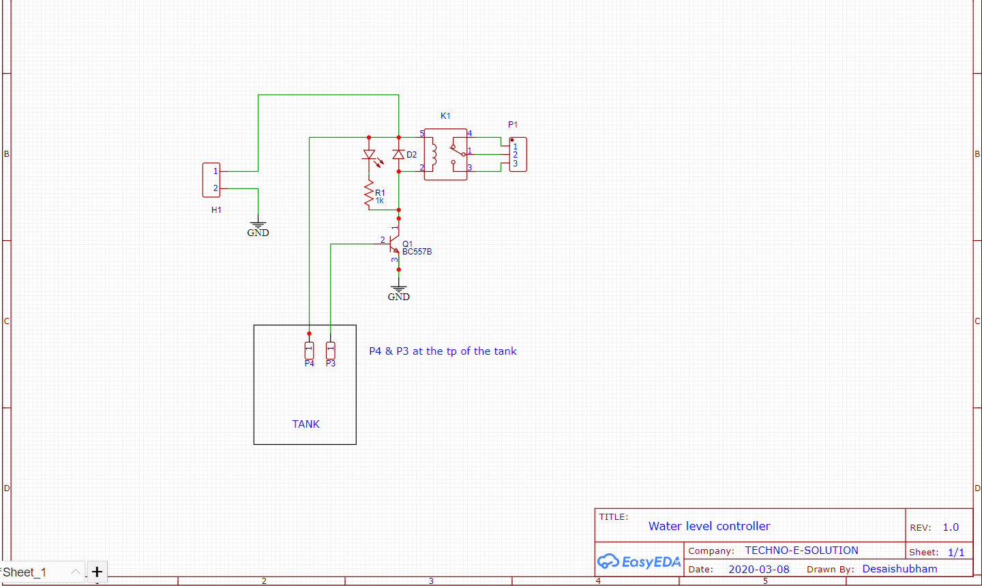The height and width of the screenshot is (586, 982).
Task: Select the two-pin connector H1
Action: (x=211, y=179)
